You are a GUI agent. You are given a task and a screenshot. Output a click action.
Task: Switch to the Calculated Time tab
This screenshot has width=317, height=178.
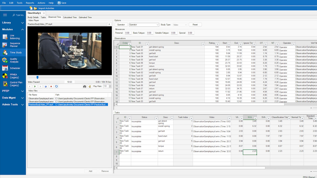[70, 18]
